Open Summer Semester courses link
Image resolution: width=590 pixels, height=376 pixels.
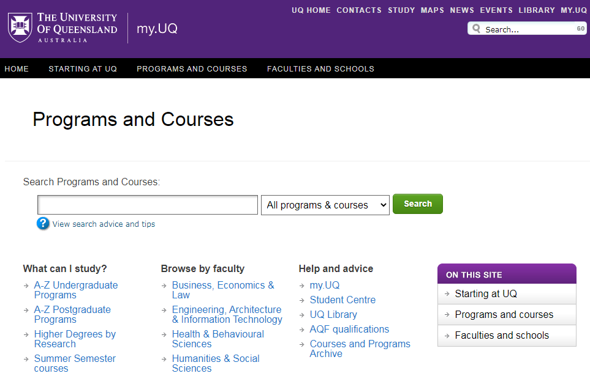tap(75, 363)
